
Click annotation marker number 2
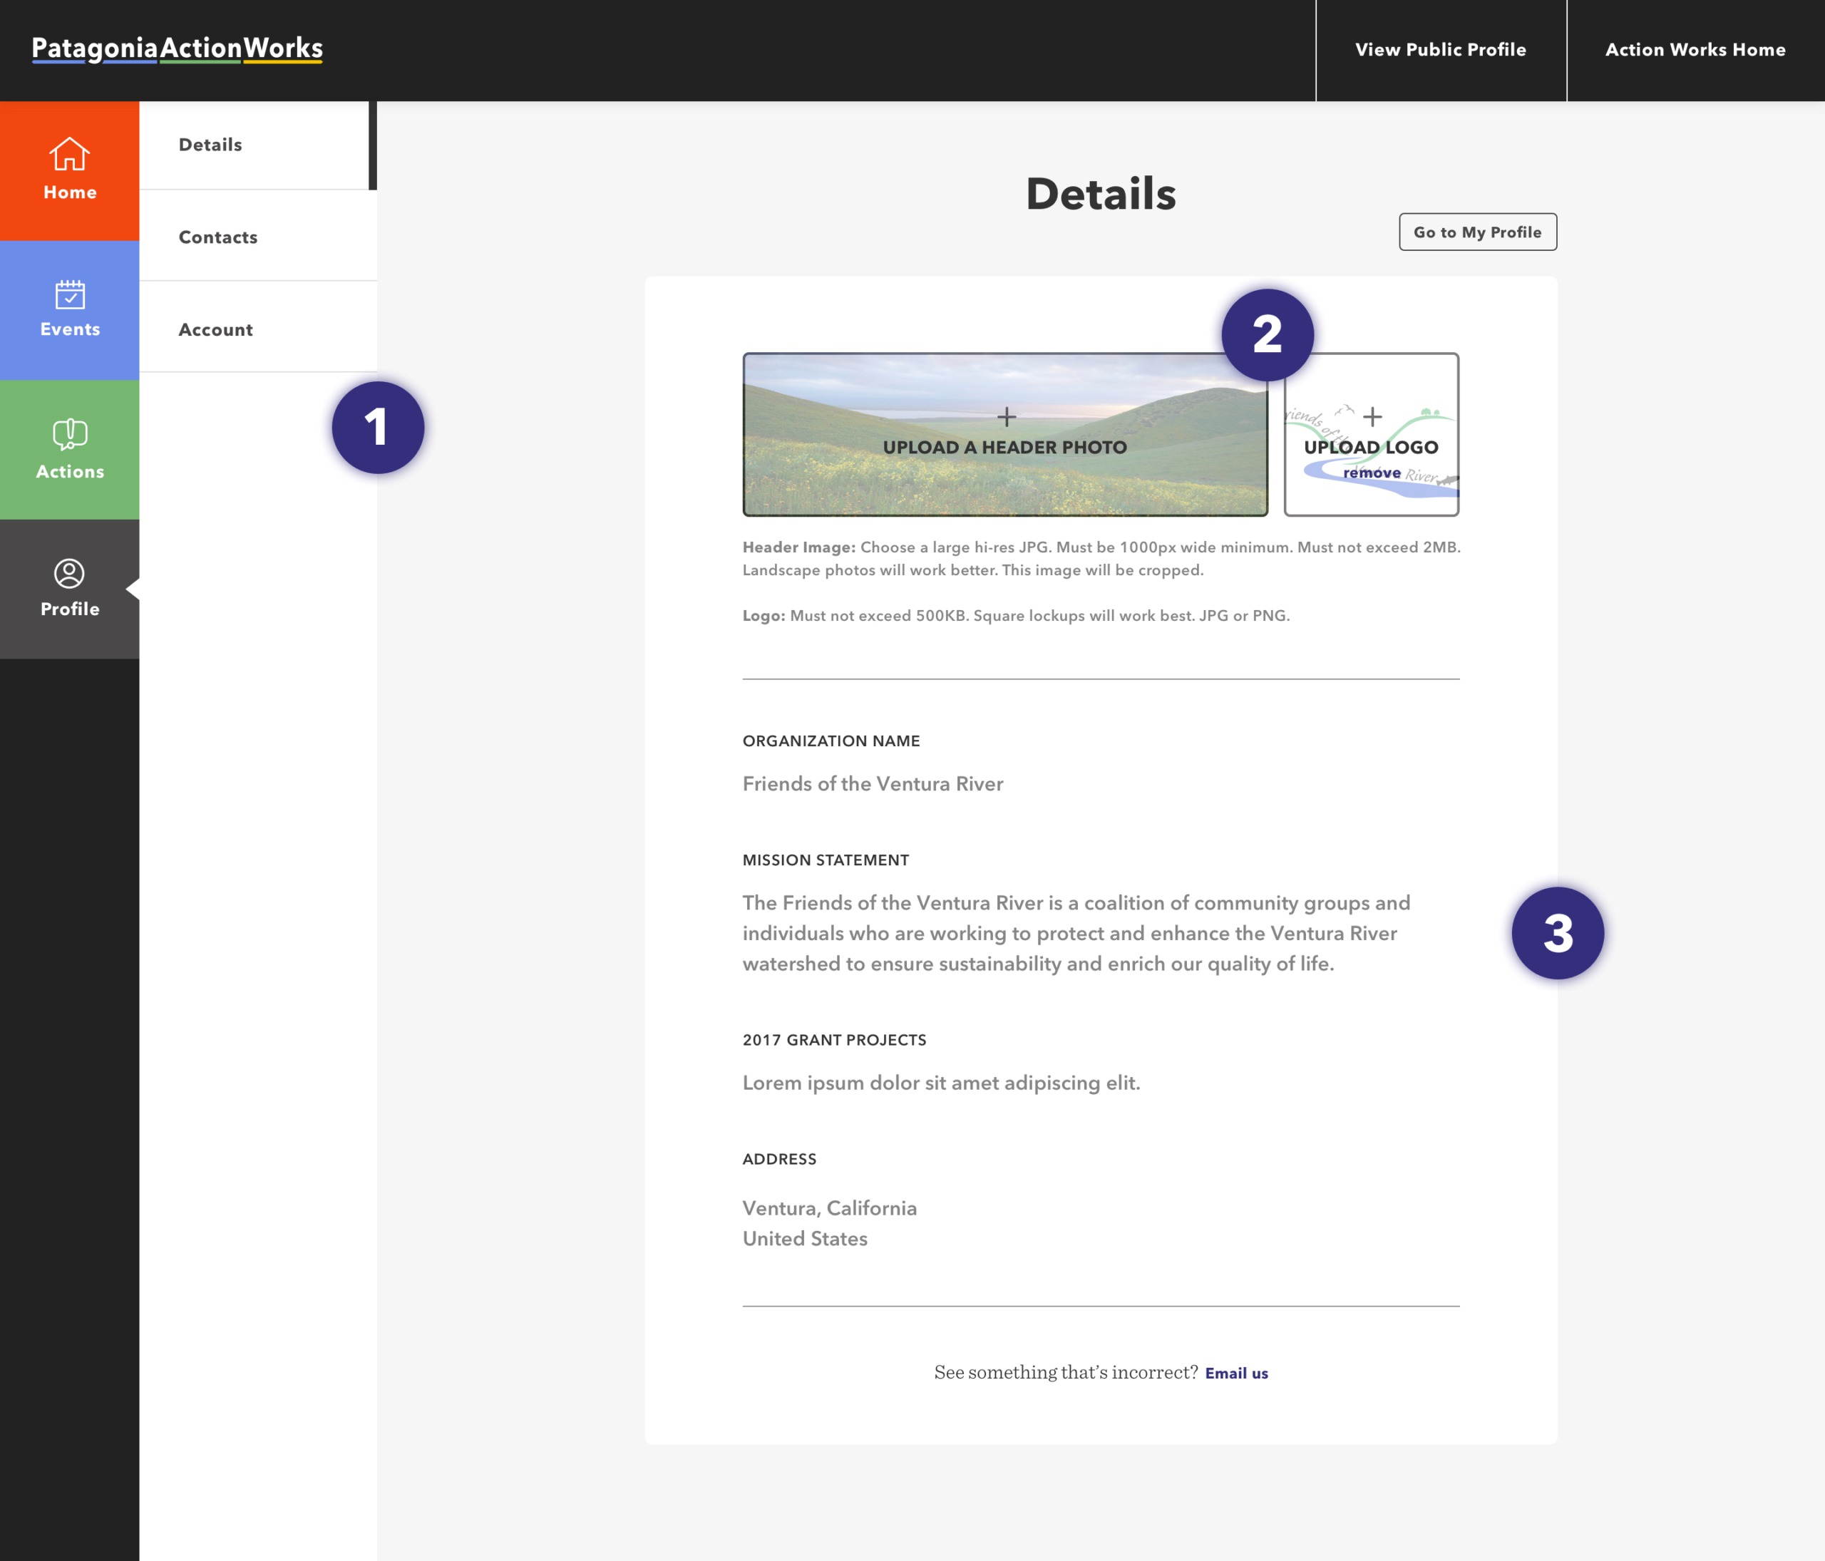click(1267, 336)
